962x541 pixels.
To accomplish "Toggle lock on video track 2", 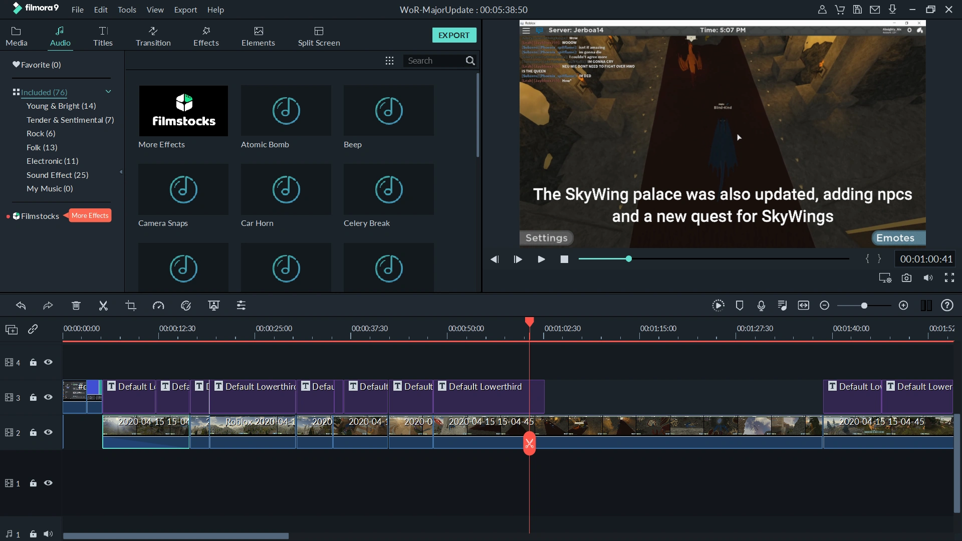I will (33, 432).
